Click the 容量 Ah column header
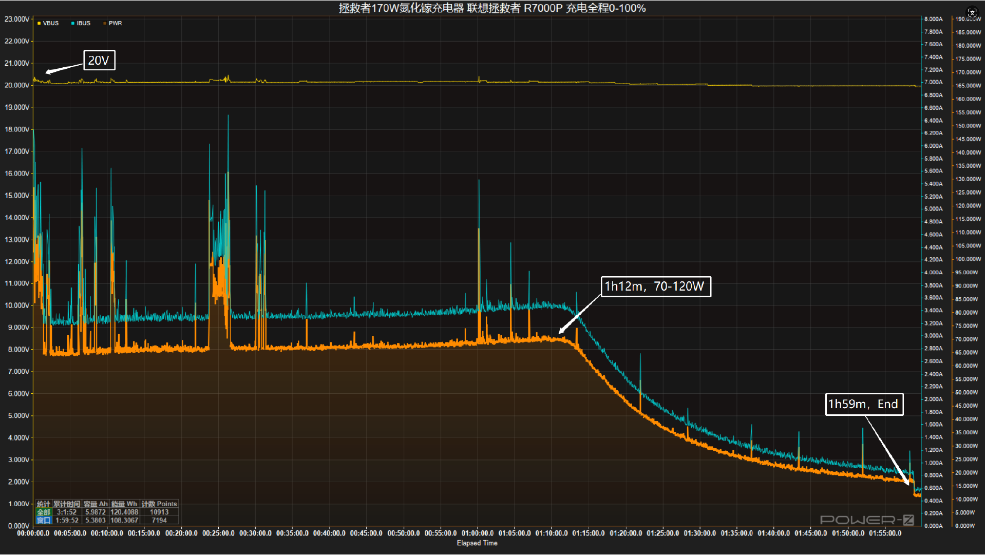986x555 pixels. [96, 504]
